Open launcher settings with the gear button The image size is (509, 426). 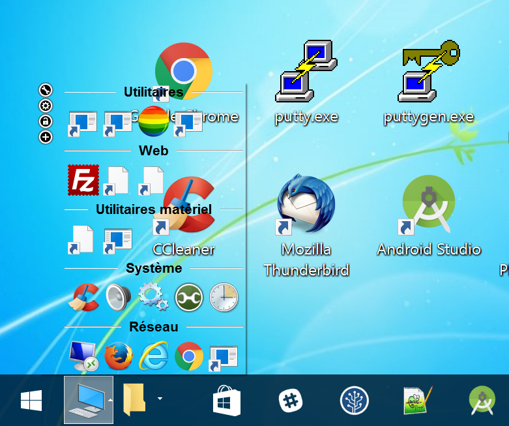[46, 106]
